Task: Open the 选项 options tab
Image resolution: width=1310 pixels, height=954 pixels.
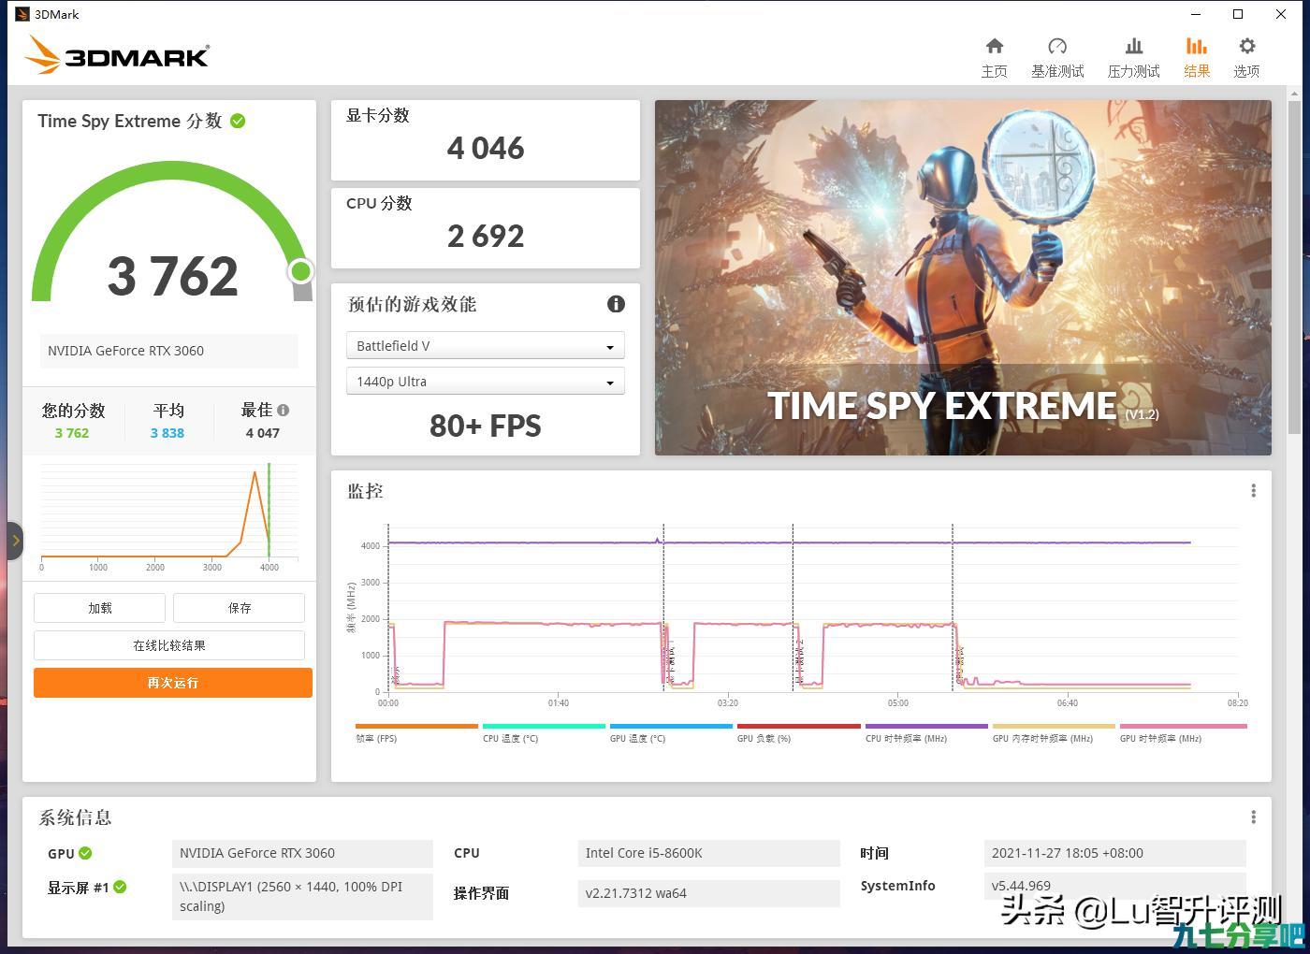Action: point(1246,57)
